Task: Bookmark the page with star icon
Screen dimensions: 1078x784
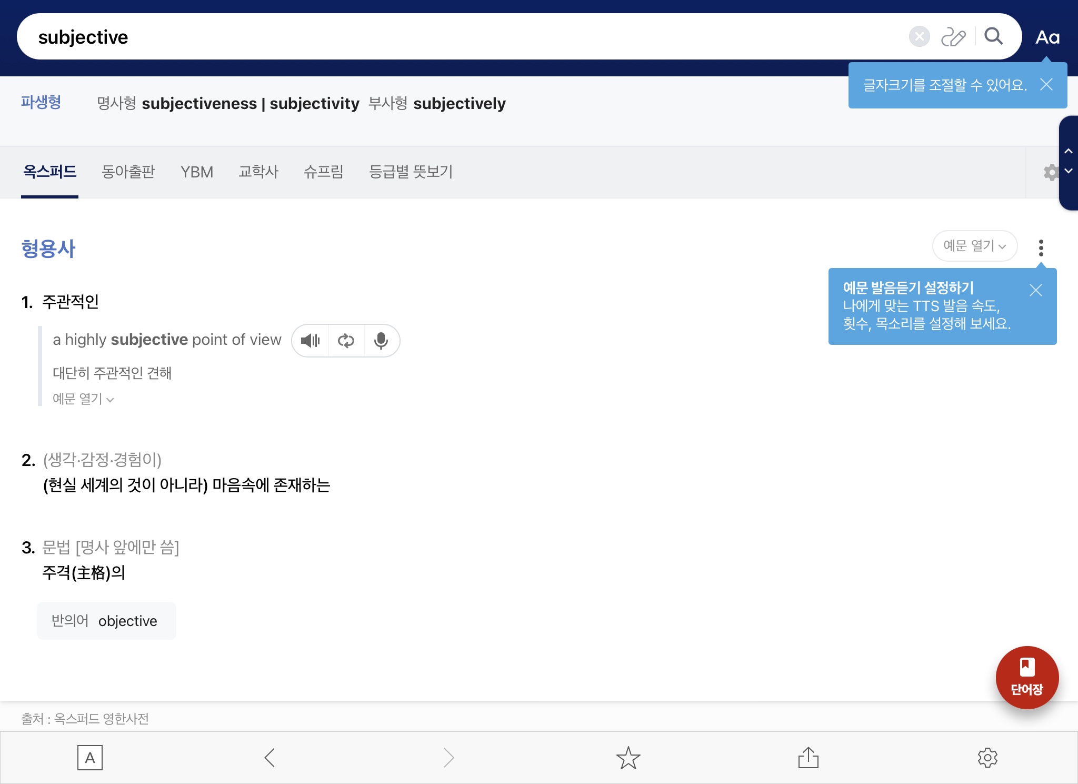Action: click(x=628, y=758)
